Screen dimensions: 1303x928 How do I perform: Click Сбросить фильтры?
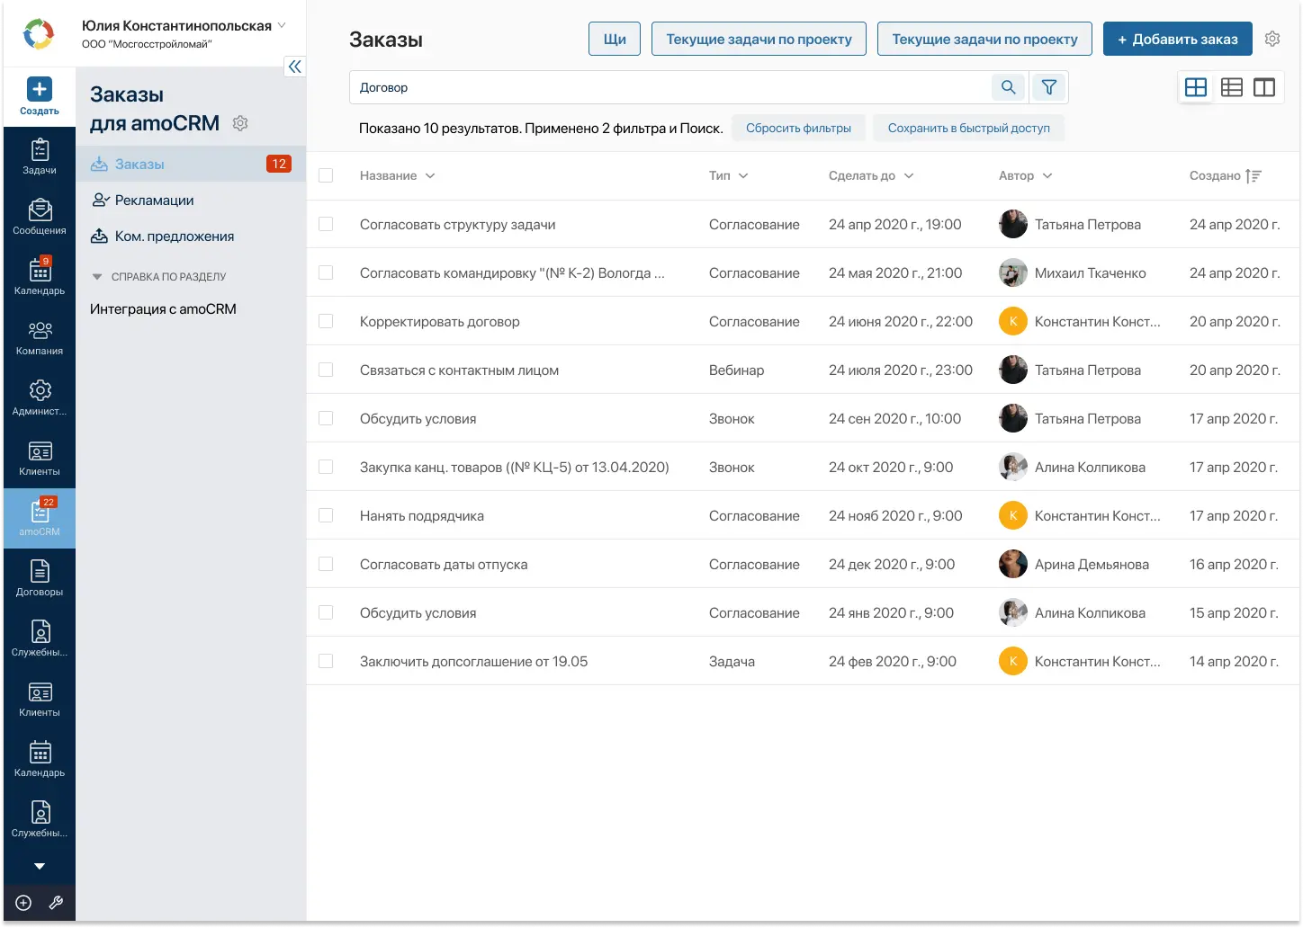coord(798,128)
